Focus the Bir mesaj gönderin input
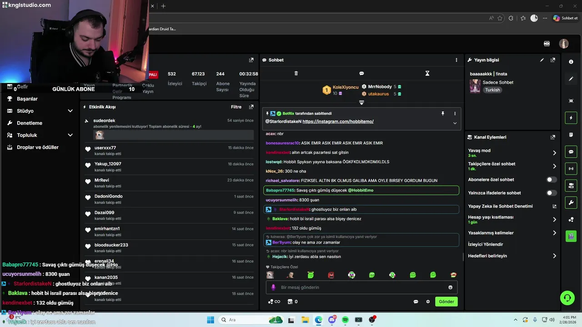The image size is (582, 327). (x=361, y=287)
